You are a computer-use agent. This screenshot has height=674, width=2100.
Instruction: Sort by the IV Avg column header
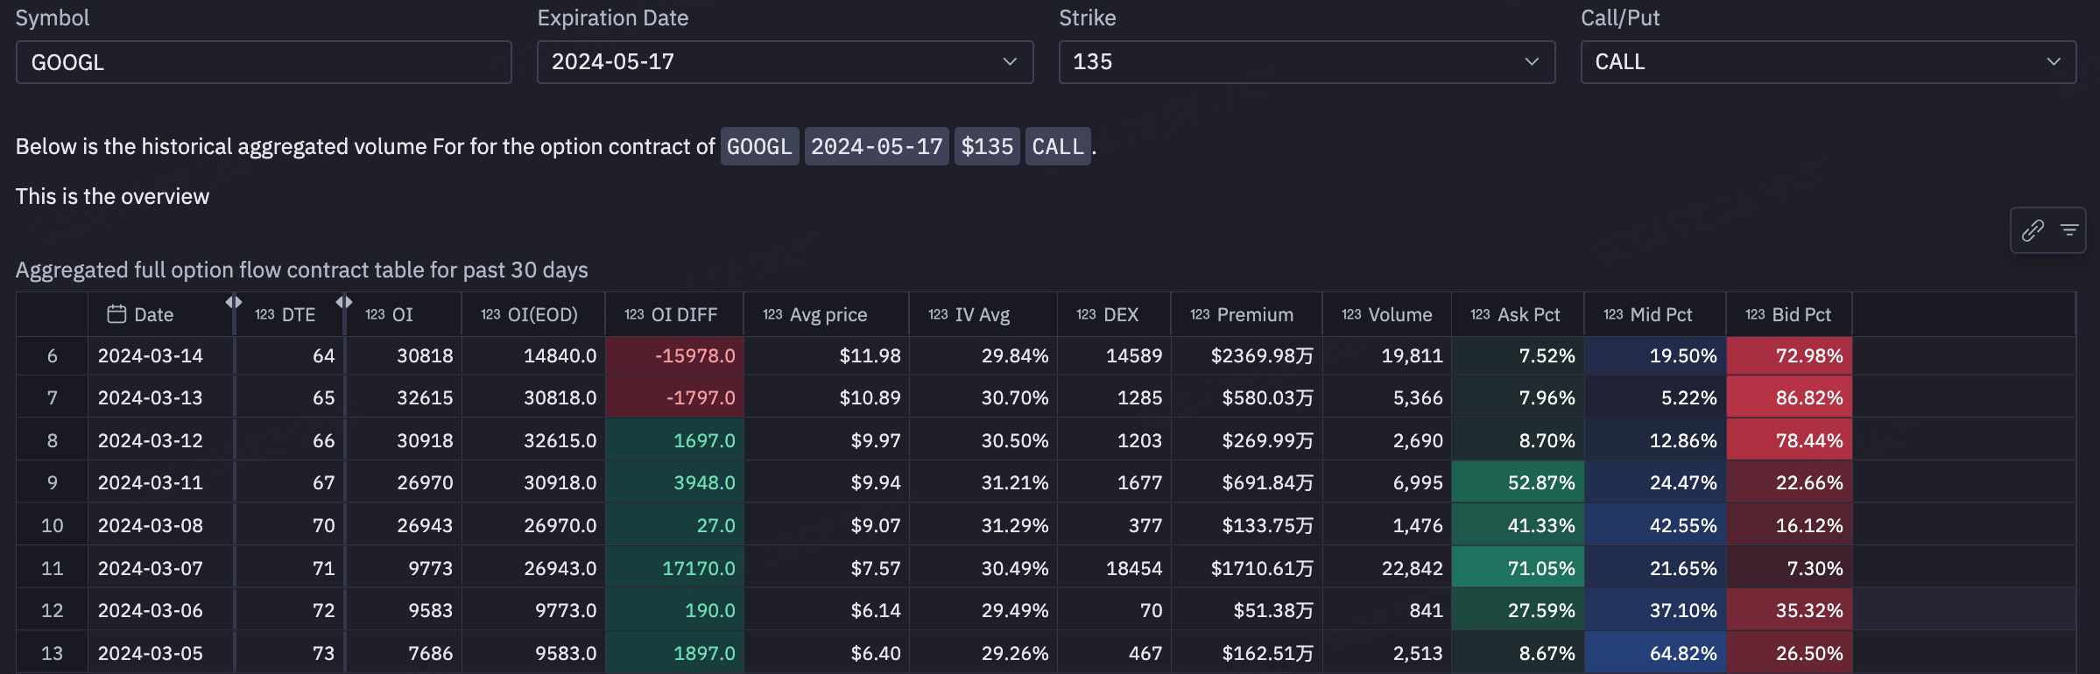(983, 314)
